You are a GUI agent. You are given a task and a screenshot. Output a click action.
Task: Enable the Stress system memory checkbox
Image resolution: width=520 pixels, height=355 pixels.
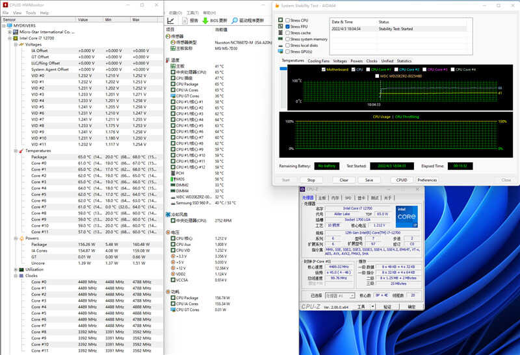[287, 39]
